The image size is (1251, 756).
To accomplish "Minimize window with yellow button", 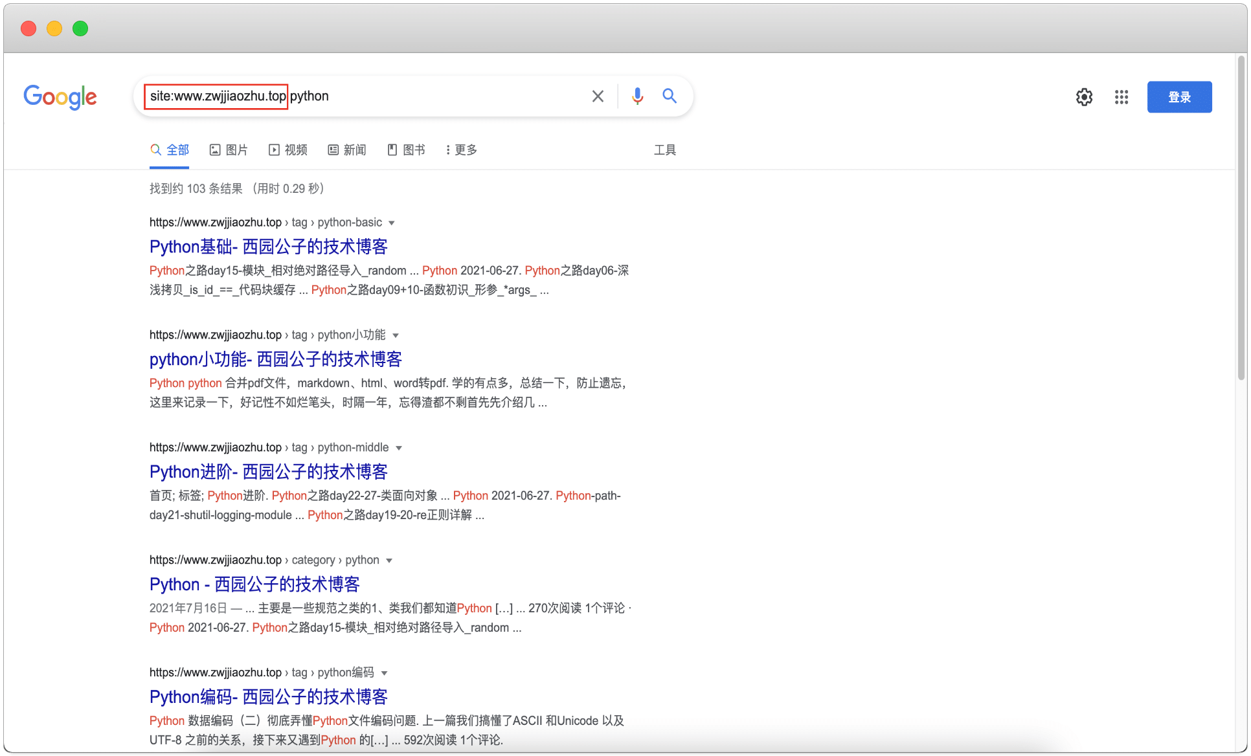I will pos(54,28).
